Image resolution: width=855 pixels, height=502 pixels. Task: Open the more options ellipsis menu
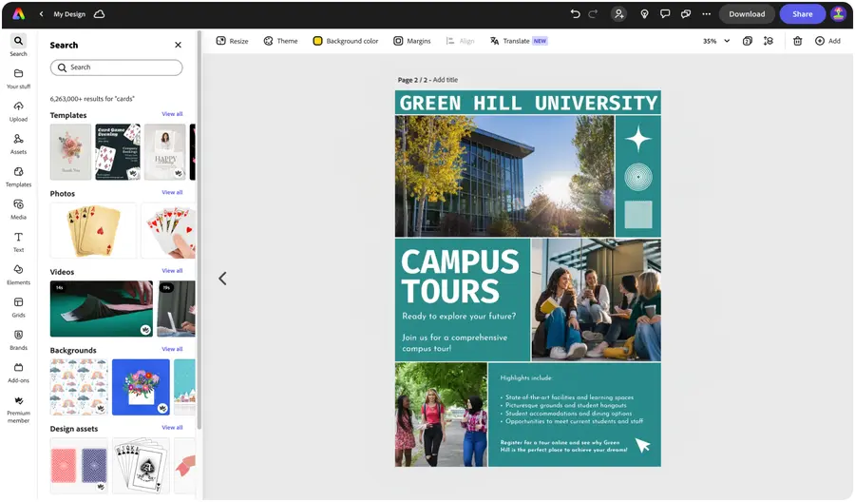706,14
